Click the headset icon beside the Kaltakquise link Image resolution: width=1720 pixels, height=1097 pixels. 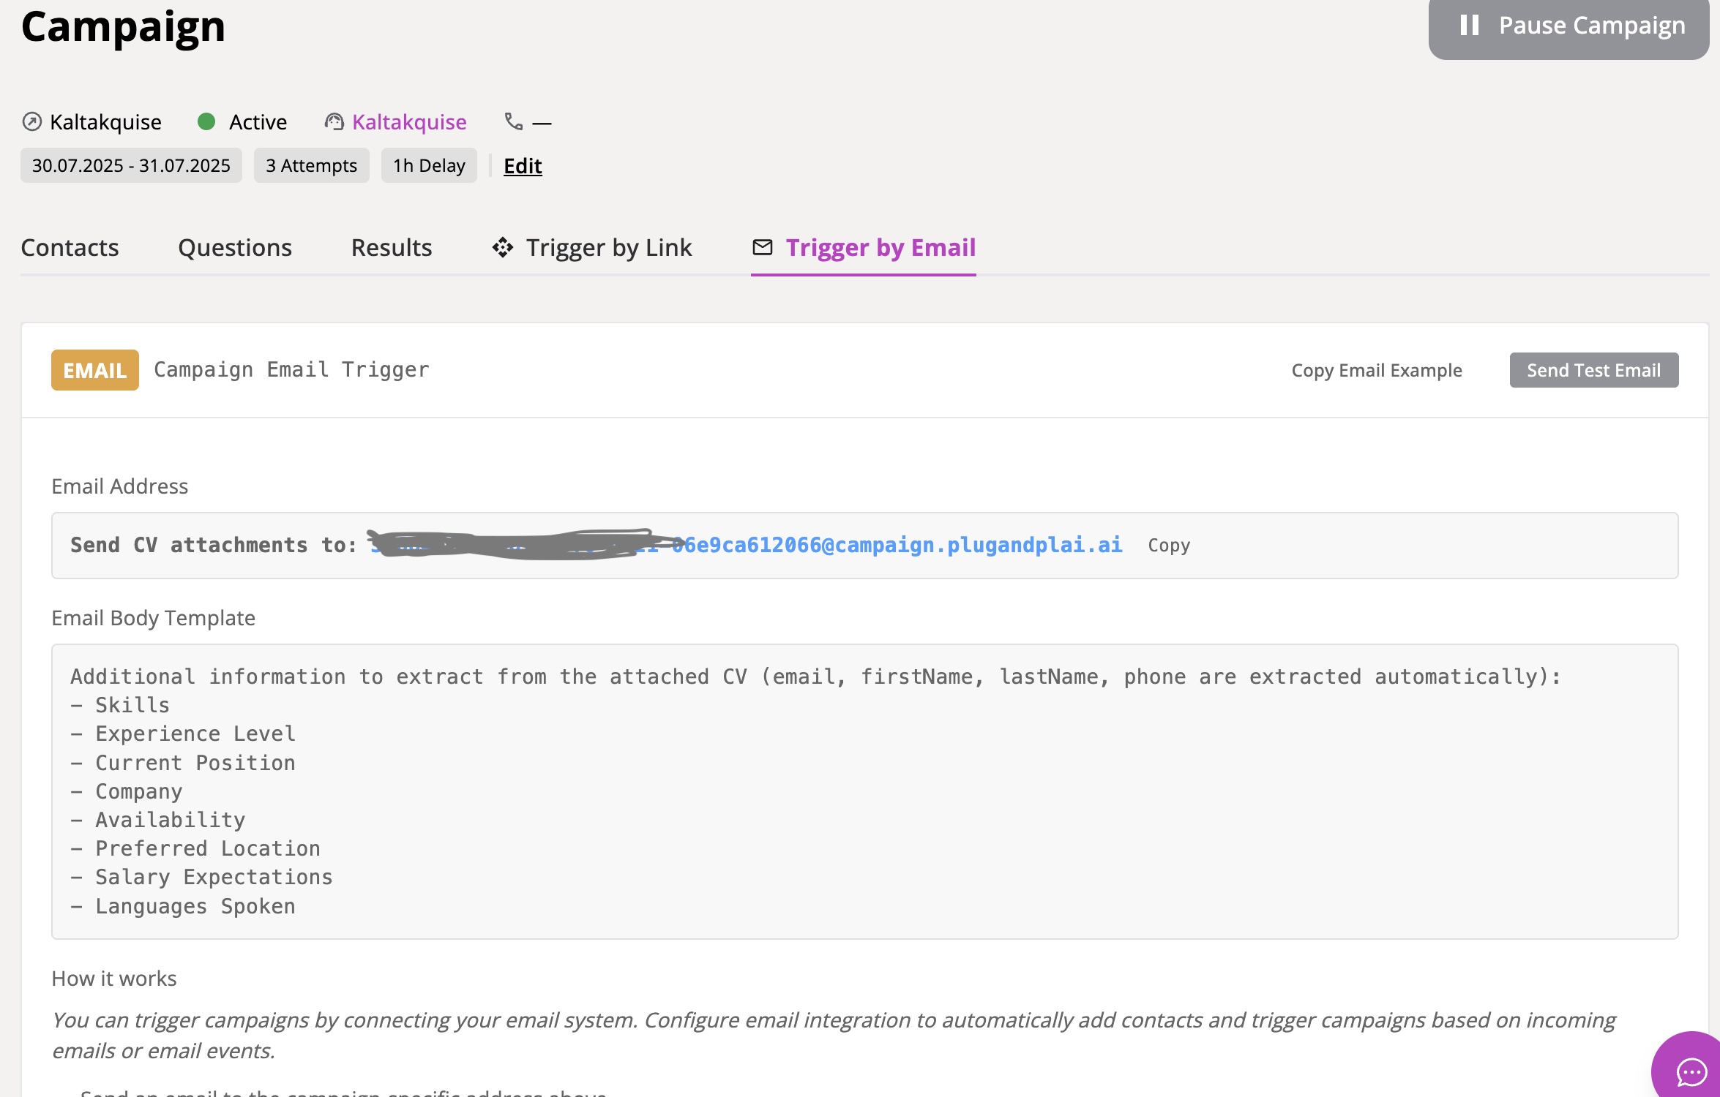335,121
